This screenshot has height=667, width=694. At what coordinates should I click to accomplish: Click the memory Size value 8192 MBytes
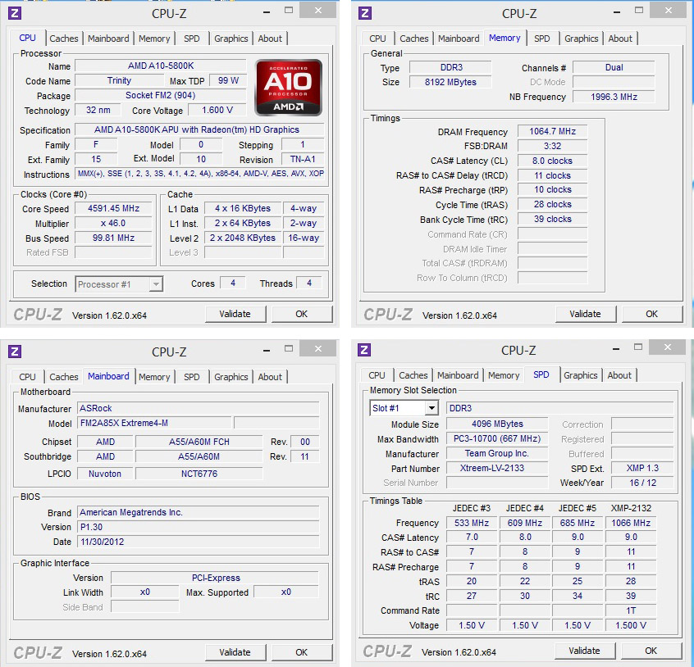(450, 82)
